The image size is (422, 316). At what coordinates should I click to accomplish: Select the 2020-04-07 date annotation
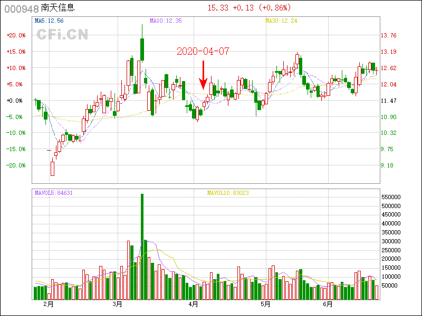[x=203, y=51]
